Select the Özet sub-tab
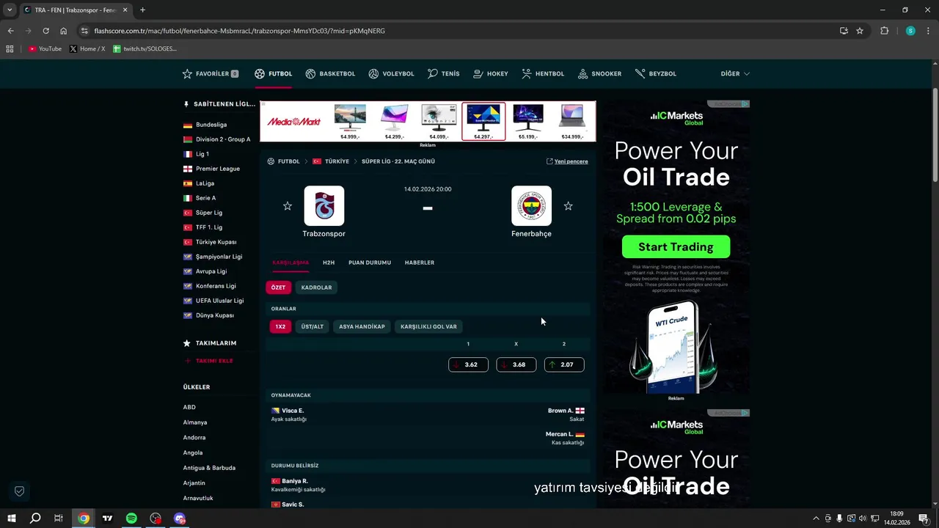The height and width of the screenshot is (528, 939). pos(279,287)
